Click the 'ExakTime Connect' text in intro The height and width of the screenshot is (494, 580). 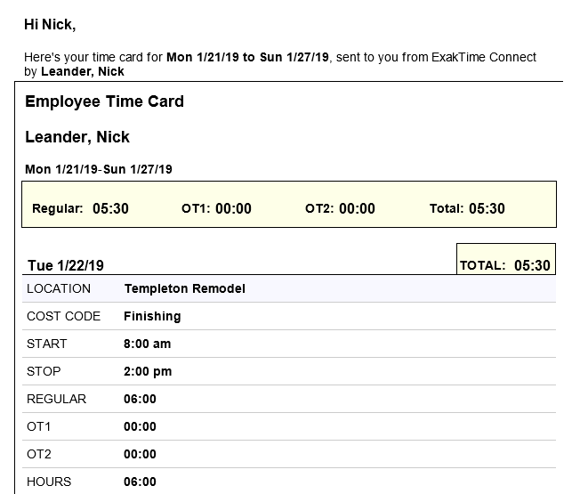(483, 57)
